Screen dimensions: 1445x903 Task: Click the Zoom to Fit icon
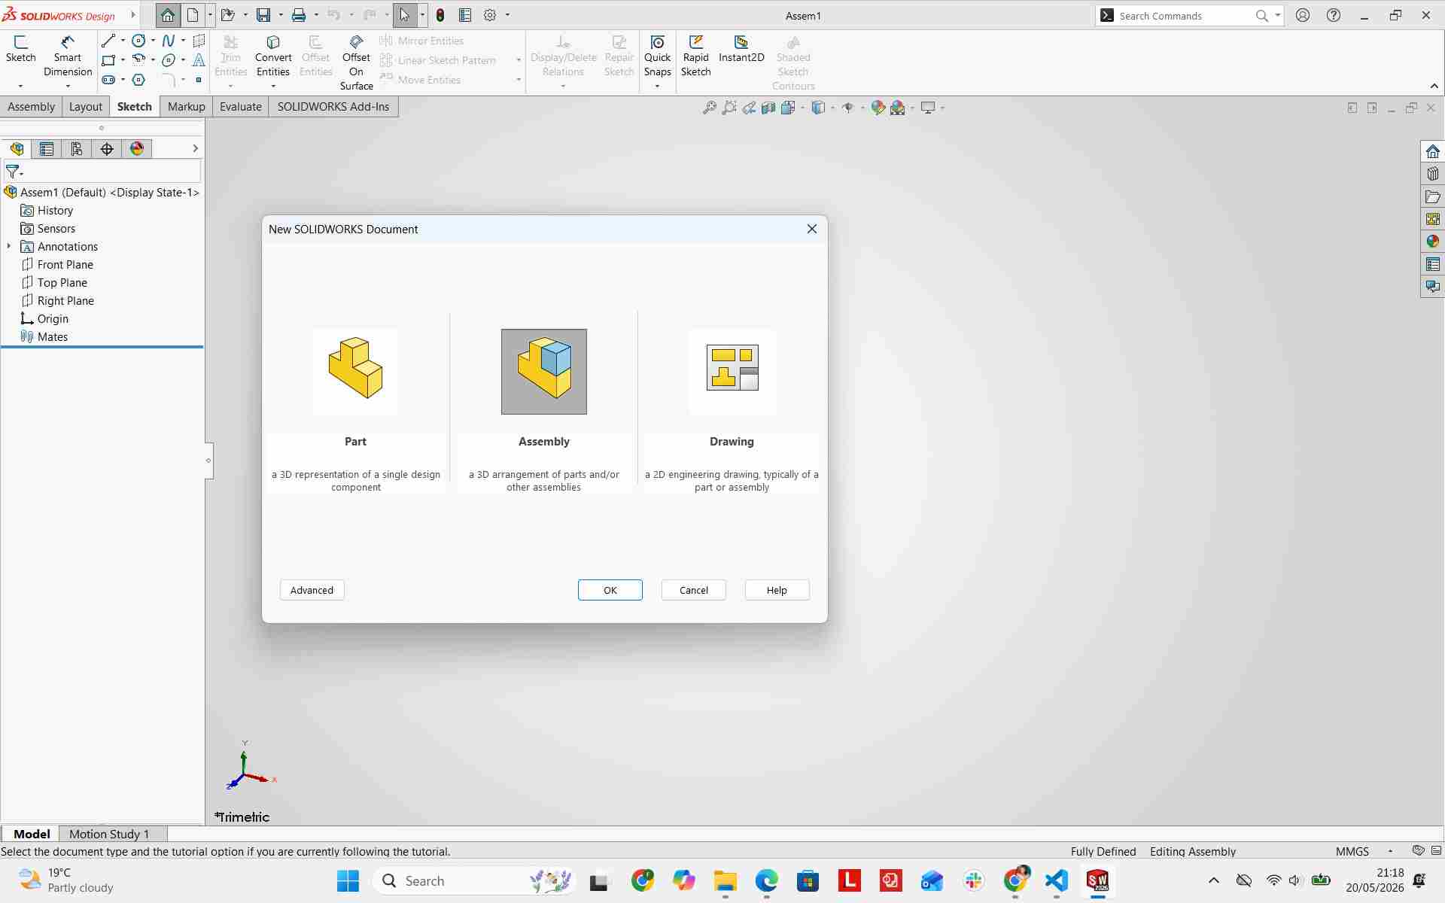pos(709,108)
